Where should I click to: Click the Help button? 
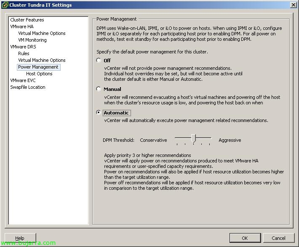pyautogui.click(x=20, y=238)
